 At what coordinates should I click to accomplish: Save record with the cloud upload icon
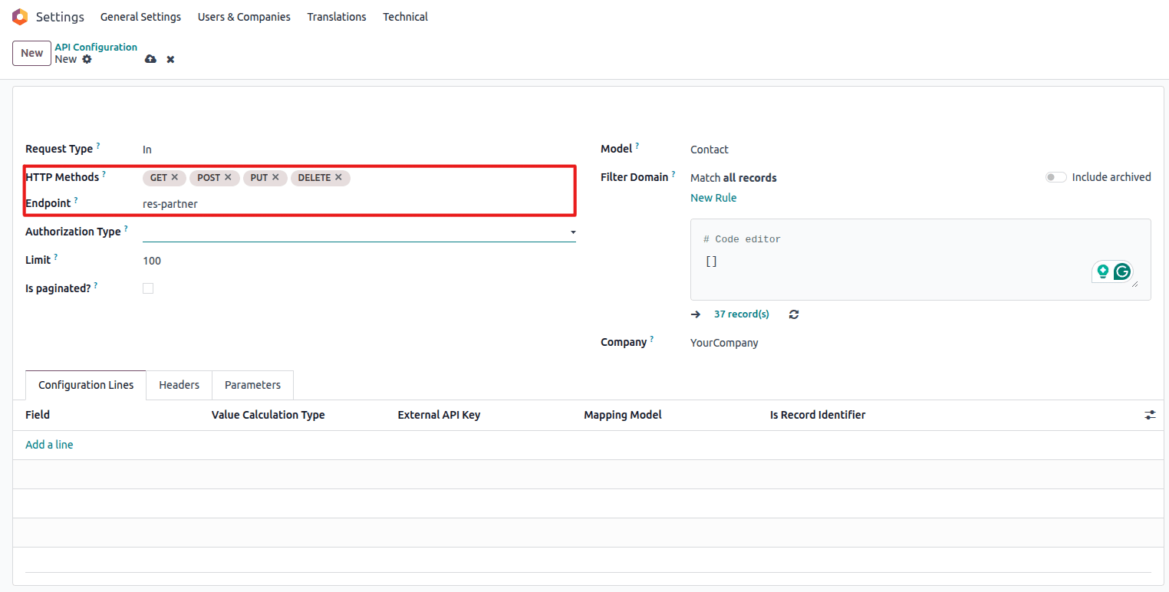click(150, 59)
